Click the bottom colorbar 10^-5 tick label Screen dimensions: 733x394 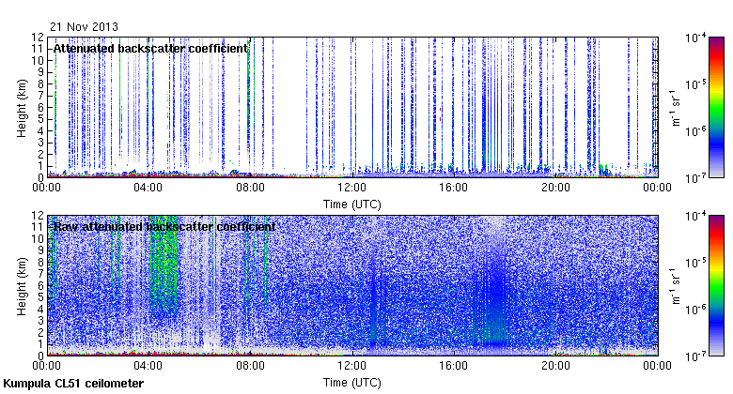[x=695, y=263]
